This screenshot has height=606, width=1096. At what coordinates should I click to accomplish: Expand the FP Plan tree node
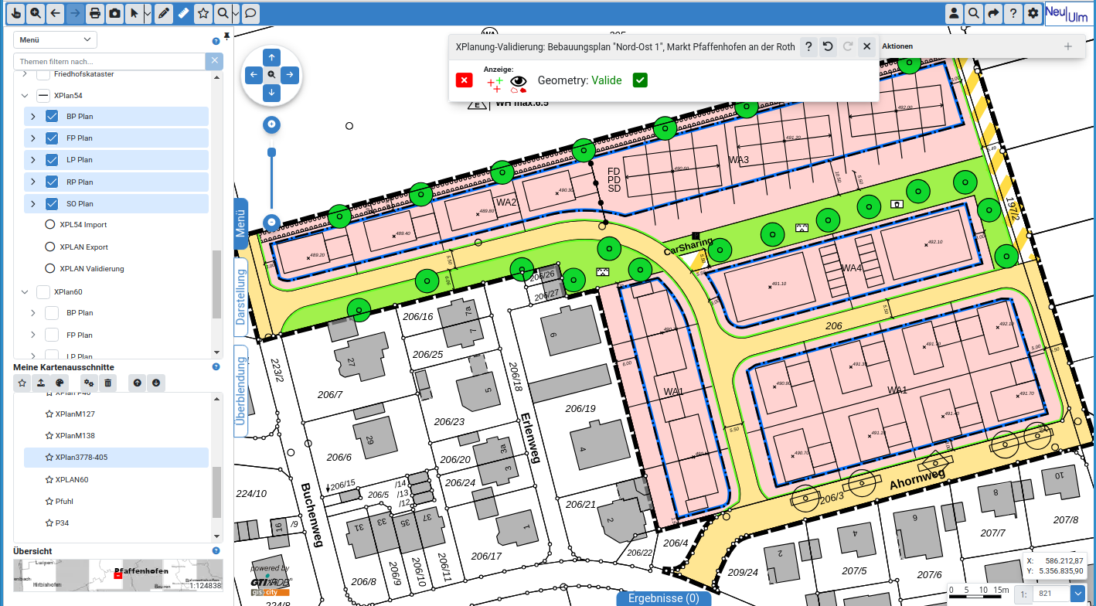[x=32, y=138]
